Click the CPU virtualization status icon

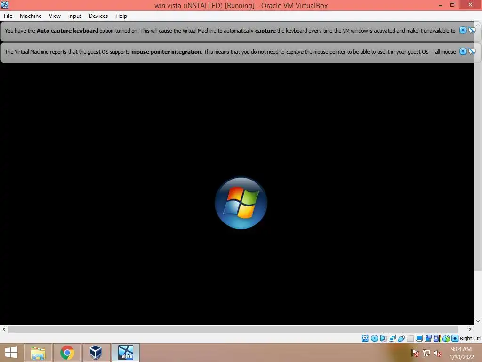437,338
